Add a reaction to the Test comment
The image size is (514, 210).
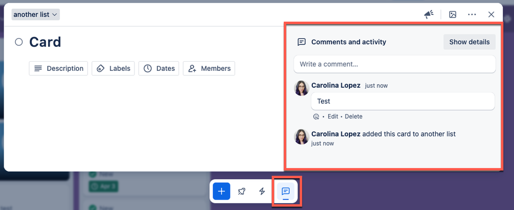point(316,117)
